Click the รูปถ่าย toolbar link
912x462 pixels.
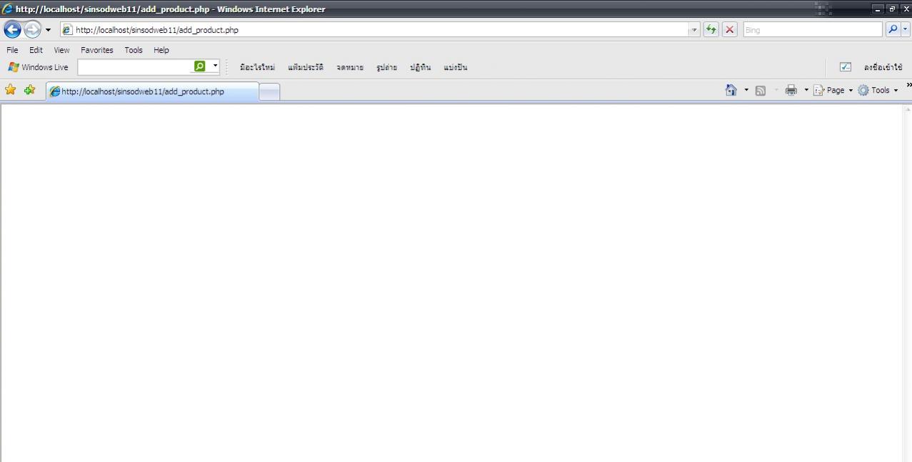coord(386,67)
